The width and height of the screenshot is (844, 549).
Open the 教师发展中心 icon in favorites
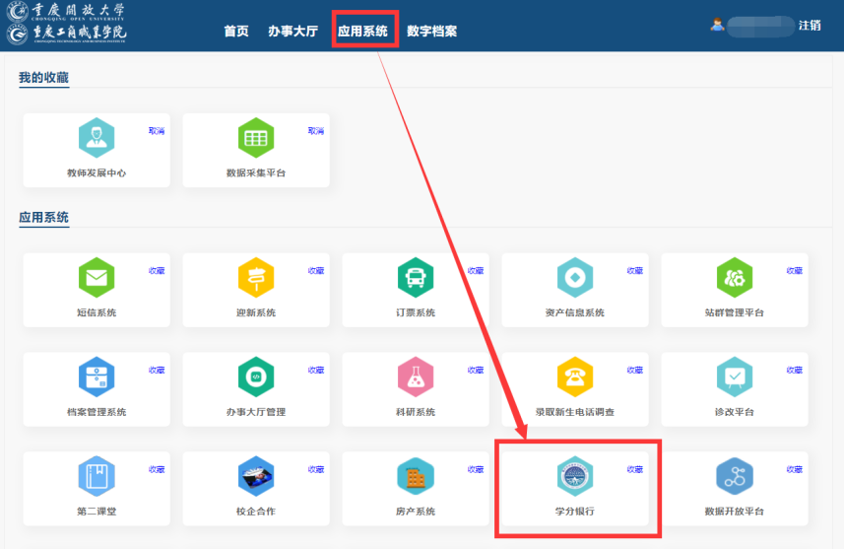tap(97, 138)
